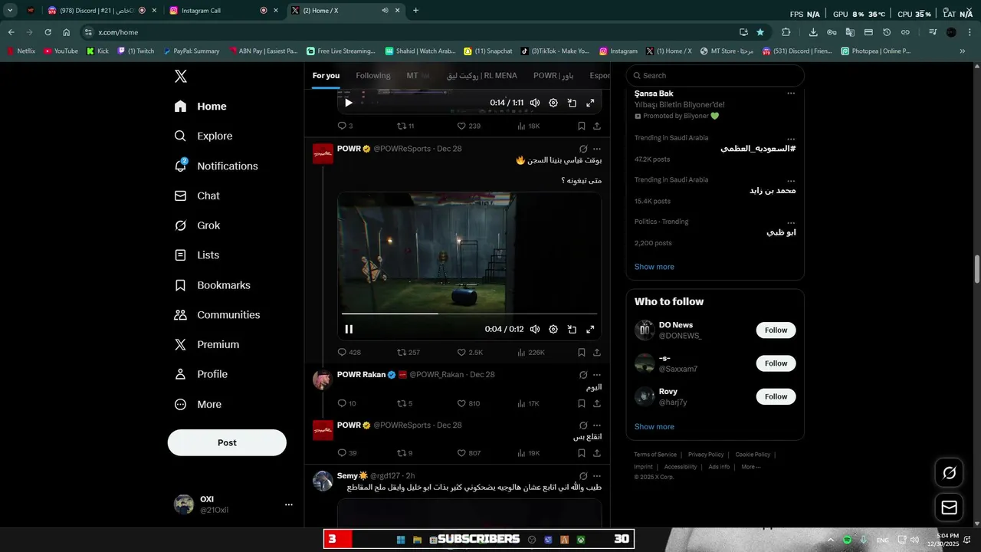The image size is (981, 552).
Task: Open Grok in sidebar
Action: click(197, 225)
